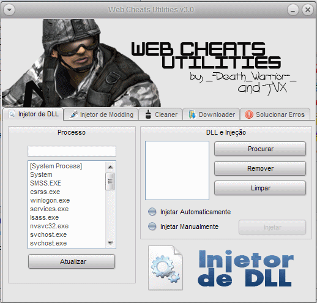Select services.exe in the process list

pos(67,209)
